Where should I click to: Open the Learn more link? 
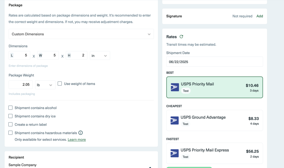(77, 140)
